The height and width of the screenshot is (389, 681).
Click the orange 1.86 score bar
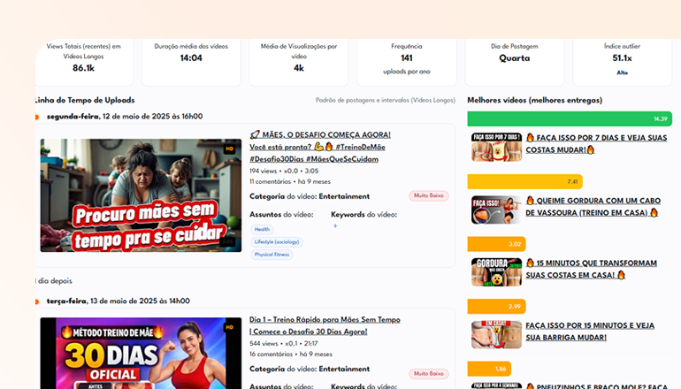point(489,369)
